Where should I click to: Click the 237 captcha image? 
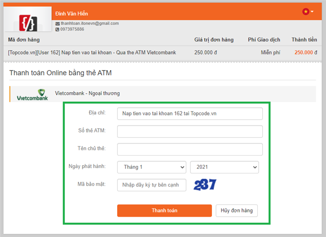click(x=205, y=185)
